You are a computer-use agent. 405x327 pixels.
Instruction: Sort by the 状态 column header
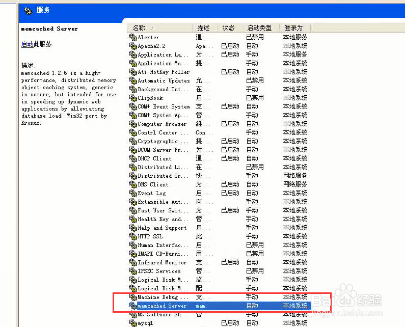[228, 28]
